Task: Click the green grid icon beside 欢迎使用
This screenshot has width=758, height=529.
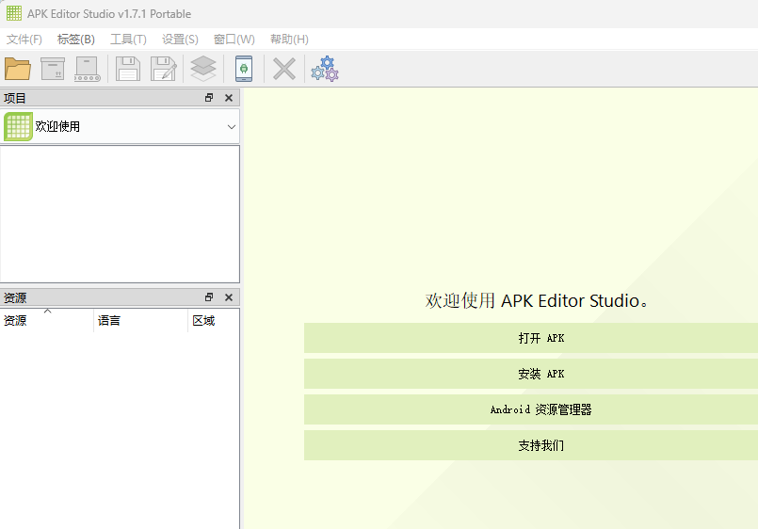Action: click(19, 126)
